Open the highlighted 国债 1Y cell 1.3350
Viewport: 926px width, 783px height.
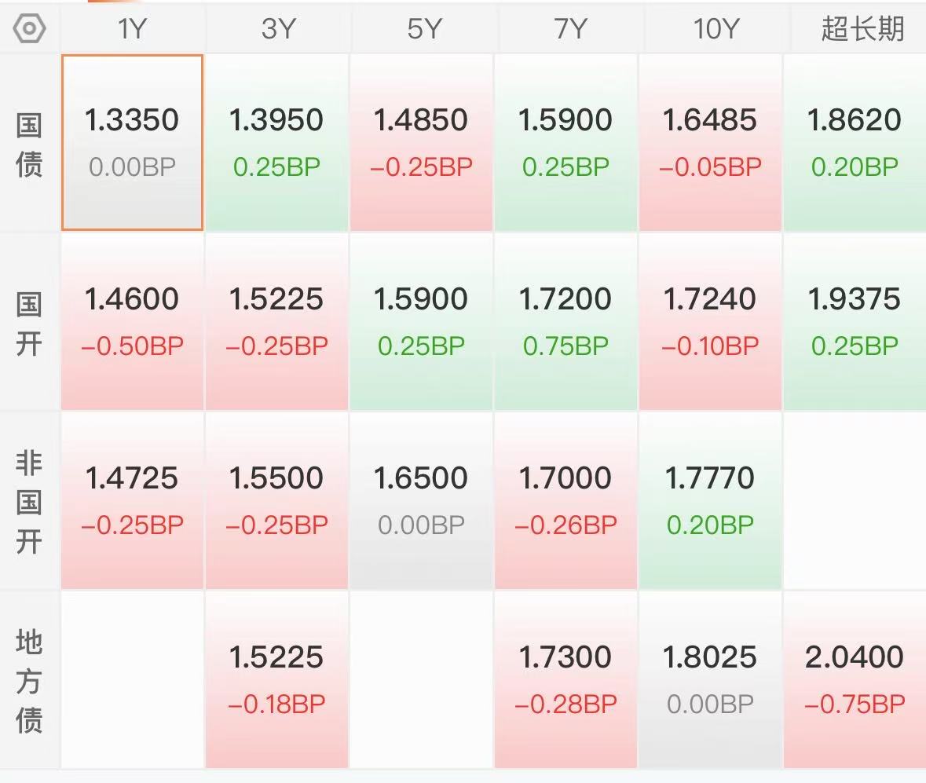pos(132,142)
